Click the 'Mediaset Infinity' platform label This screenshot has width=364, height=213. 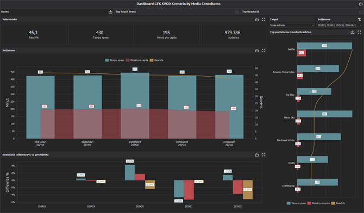pos(286,140)
